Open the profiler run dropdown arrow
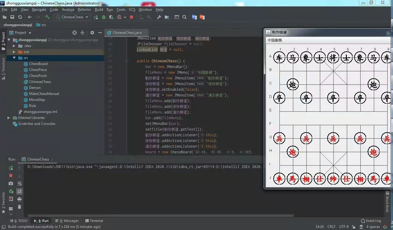This screenshot has height=230, width=393. point(125,17)
